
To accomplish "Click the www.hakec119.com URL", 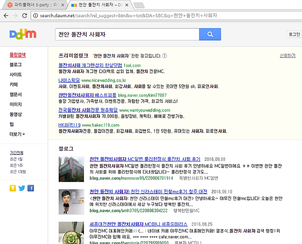I will pos(101,125).
